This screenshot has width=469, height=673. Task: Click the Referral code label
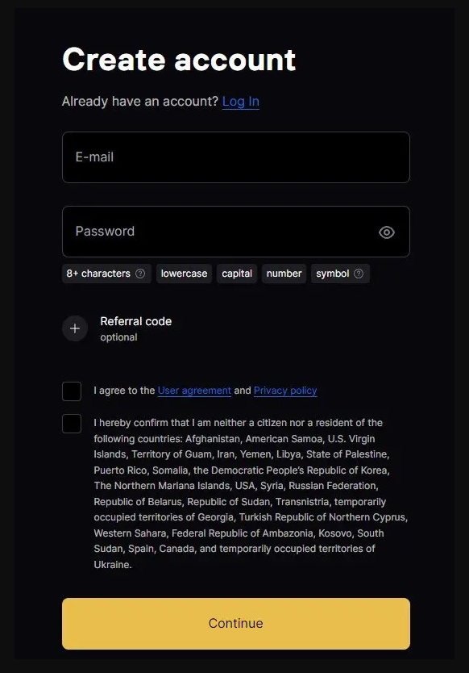pyautogui.click(x=136, y=321)
